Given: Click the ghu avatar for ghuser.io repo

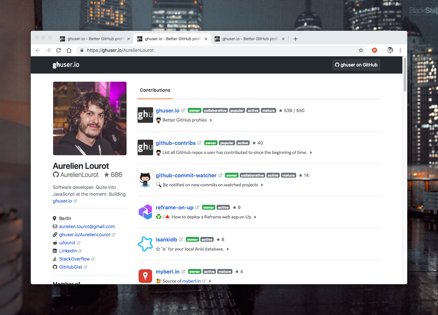Looking at the screenshot, I should [145, 115].
